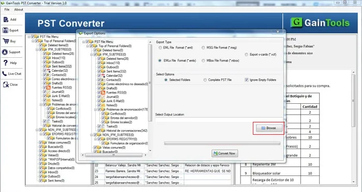Viewport: 362px width, 192px height.
Task: Click the Export save icon
Action: coord(6,30)
